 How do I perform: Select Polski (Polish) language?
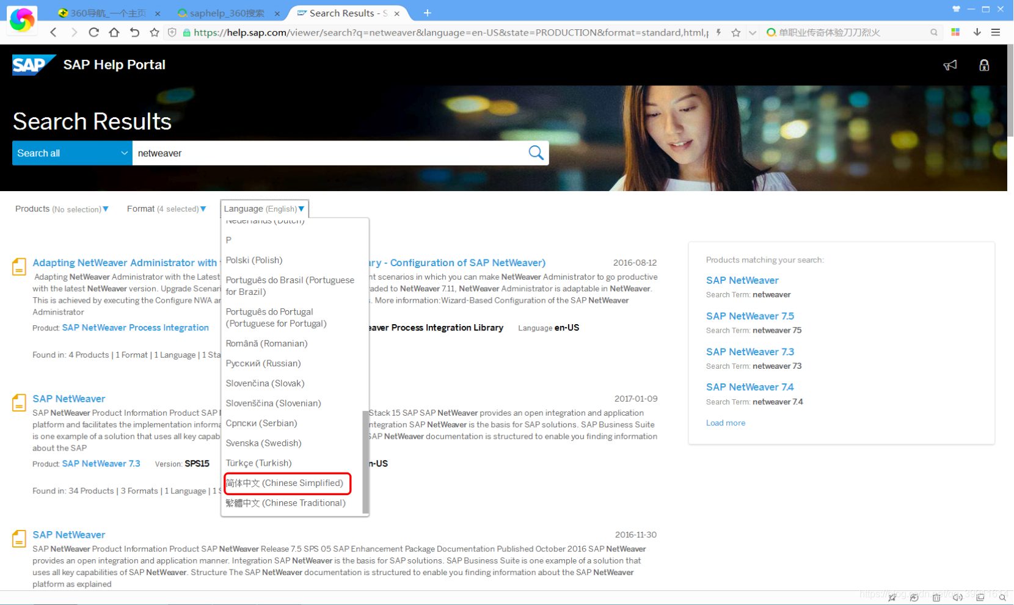[x=254, y=260]
